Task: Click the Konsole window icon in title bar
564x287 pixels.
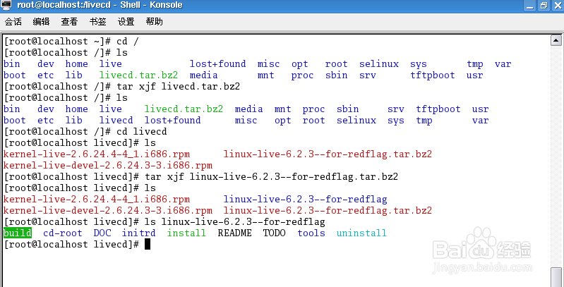Action: coord(6,5)
